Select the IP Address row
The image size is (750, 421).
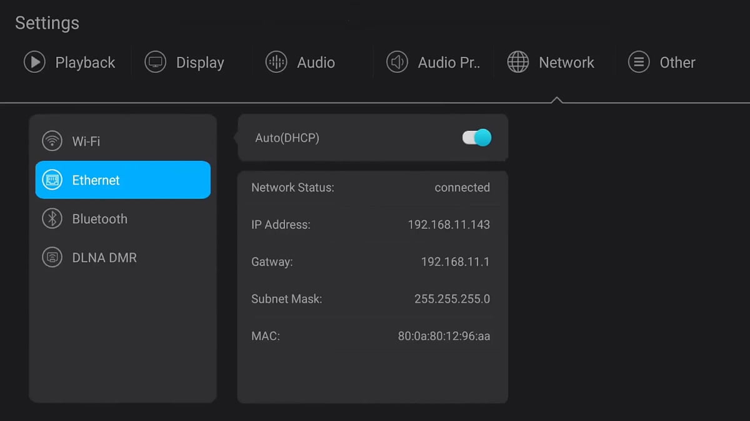click(x=371, y=225)
